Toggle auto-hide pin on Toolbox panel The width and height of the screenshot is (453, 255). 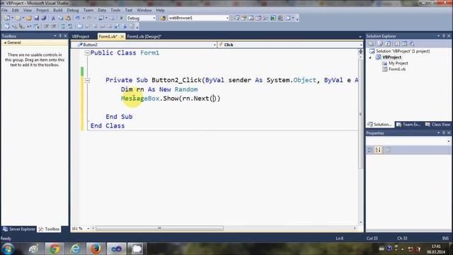[60, 36]
